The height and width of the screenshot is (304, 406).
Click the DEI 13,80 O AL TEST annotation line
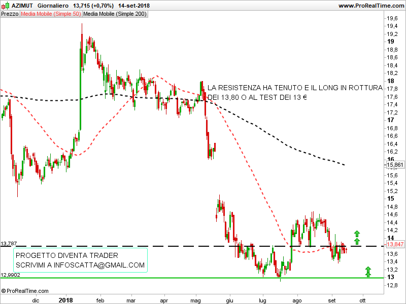[257, 97]
